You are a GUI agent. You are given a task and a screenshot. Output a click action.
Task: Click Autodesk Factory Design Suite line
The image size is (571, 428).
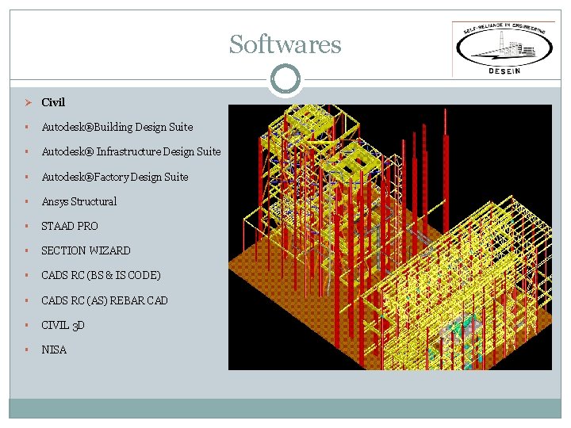[115, 177]
